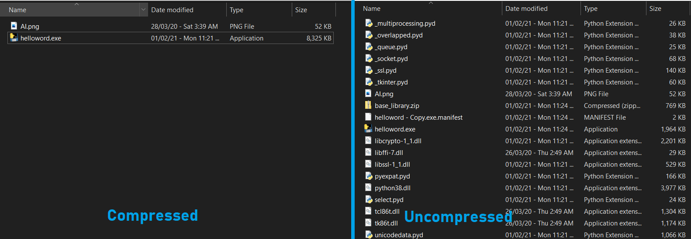
Task: Select _ssl.pyd file name
Action: click(x=386, y=71)
